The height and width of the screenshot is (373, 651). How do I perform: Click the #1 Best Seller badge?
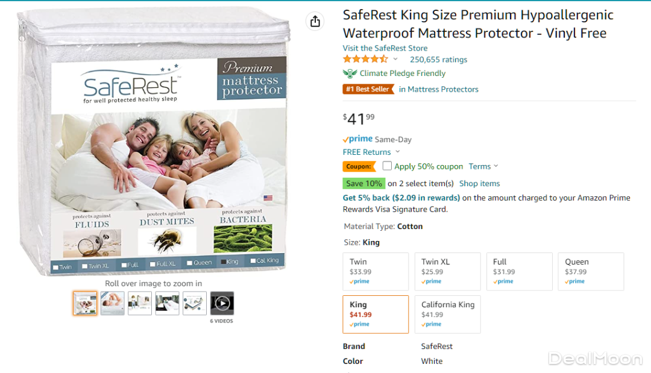(x=366, y=89)
